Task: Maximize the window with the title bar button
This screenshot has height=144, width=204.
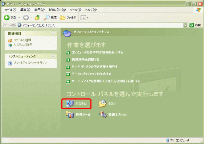Action: pos(194,4)
